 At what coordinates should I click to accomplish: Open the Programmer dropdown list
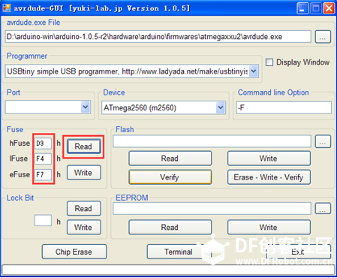pos(254,71)
